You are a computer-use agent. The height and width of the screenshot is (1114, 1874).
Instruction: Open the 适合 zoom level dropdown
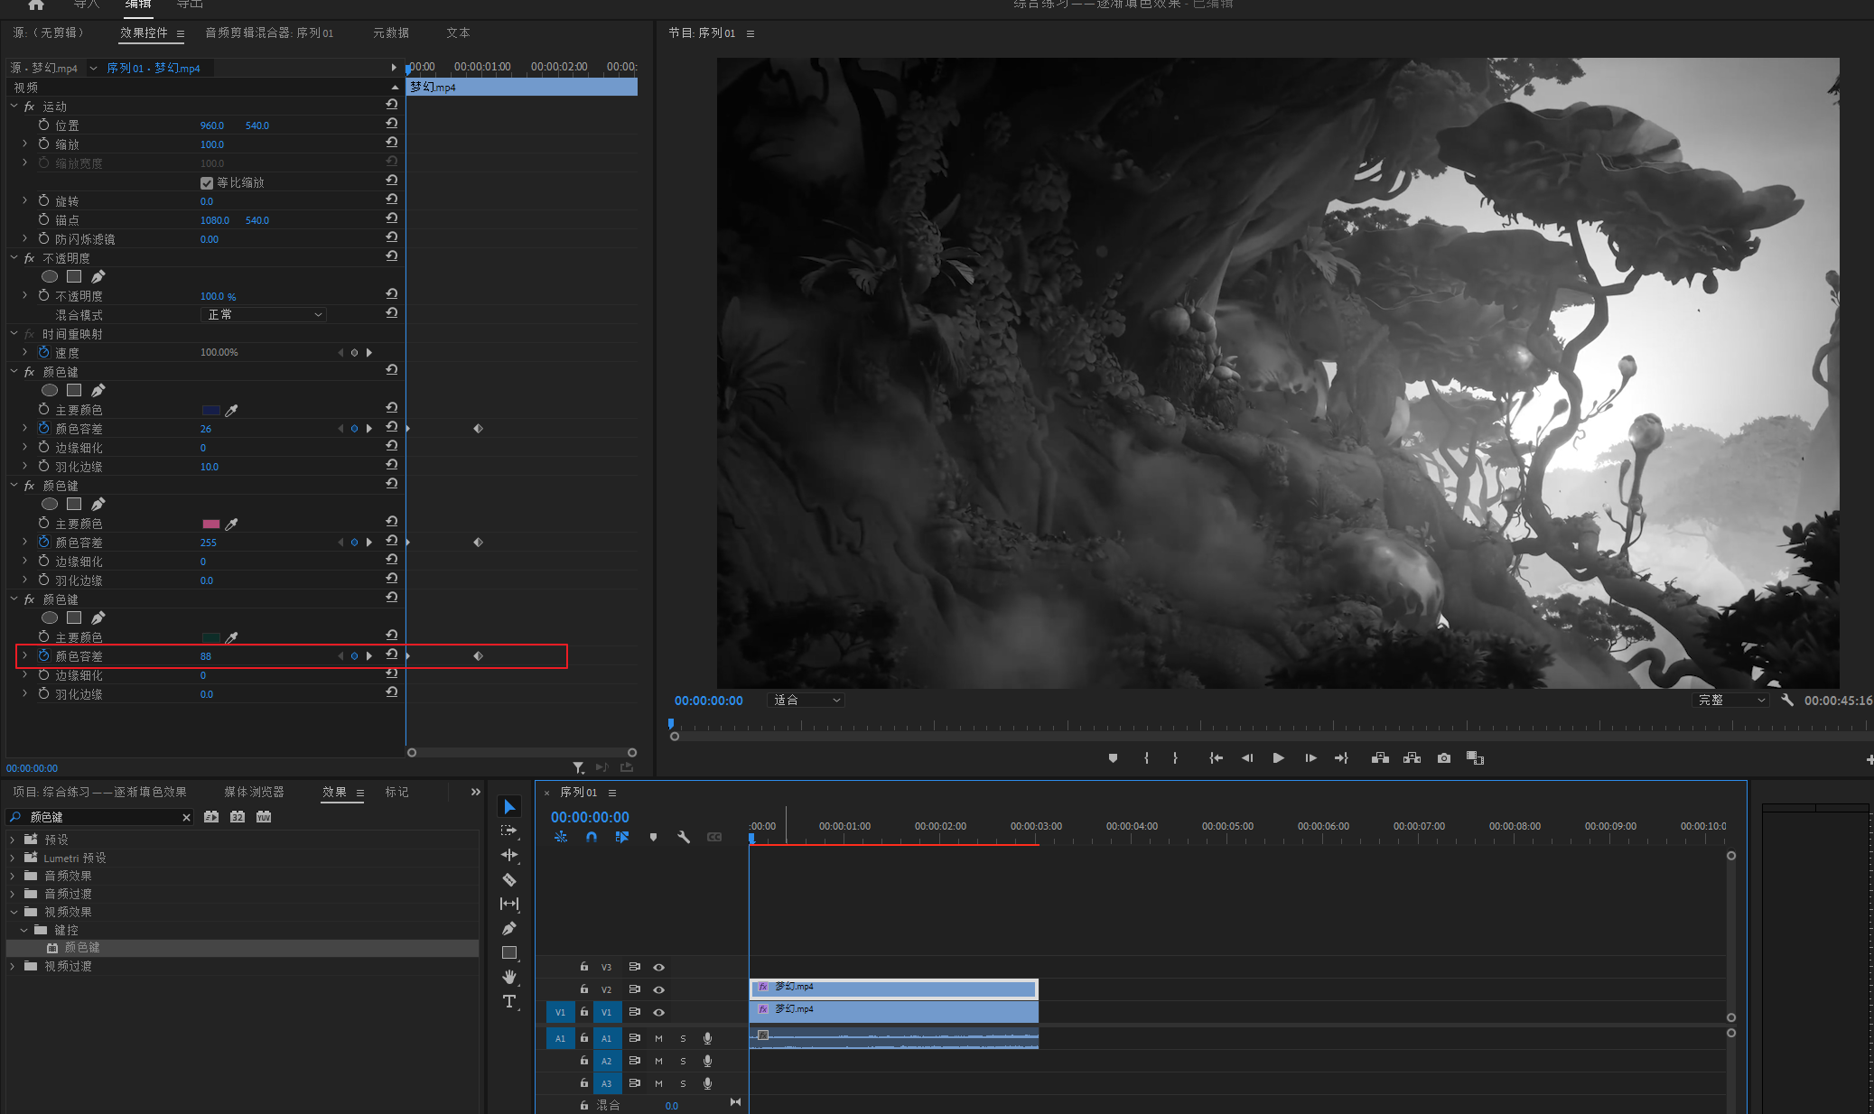806,701
